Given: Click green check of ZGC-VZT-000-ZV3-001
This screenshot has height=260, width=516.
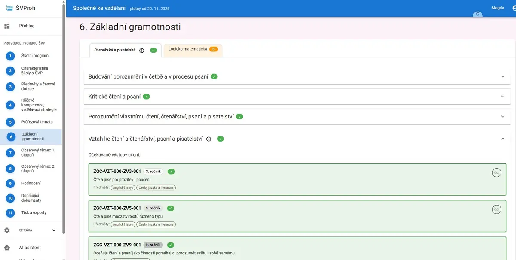Looking at the screenshot, I should (171, 172).
